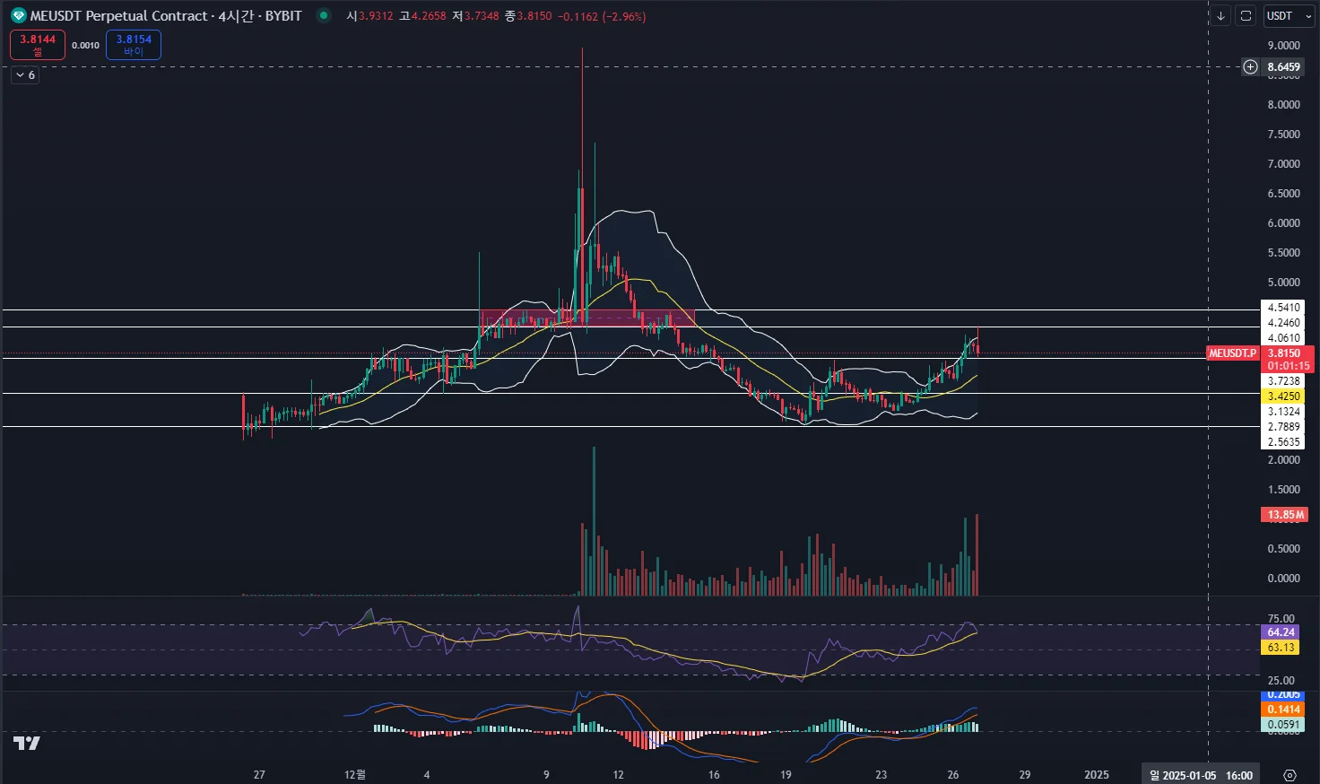
Task: Click the red 13.85M volume label
Action: tap(1285, 515)
